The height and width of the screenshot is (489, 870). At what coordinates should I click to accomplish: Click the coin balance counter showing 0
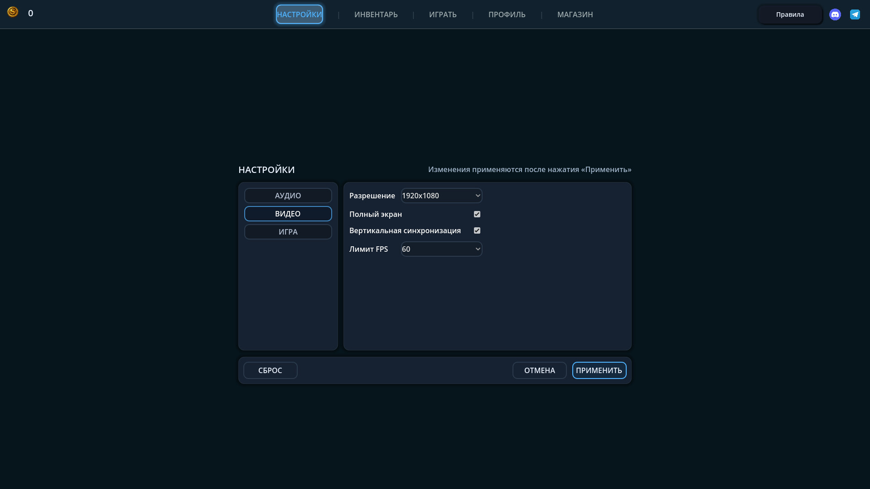(x=30, y=13)
